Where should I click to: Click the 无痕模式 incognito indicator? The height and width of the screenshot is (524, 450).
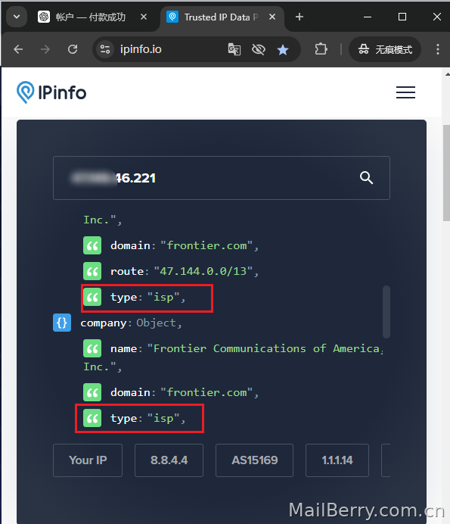click(384, 49)
